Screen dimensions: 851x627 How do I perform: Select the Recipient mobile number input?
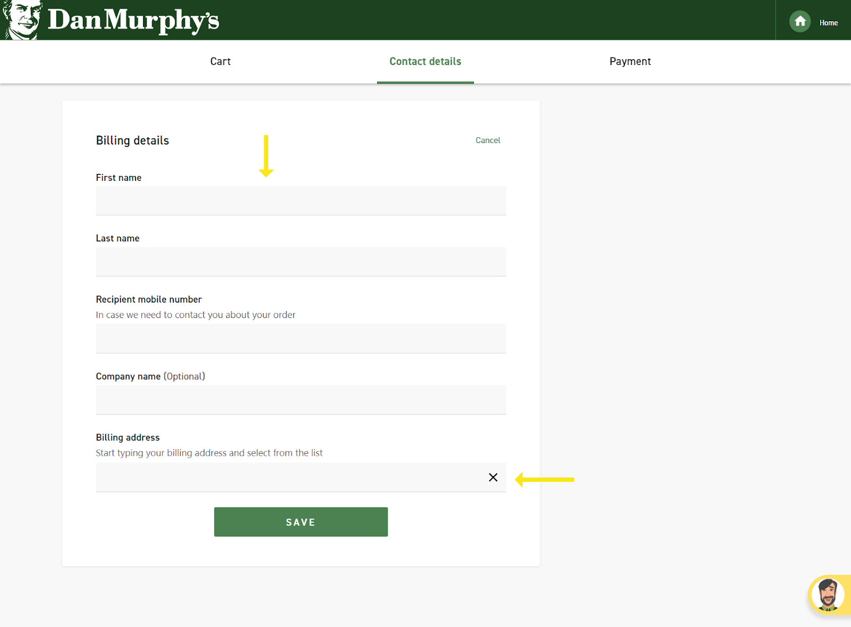(x=301, y=339)
